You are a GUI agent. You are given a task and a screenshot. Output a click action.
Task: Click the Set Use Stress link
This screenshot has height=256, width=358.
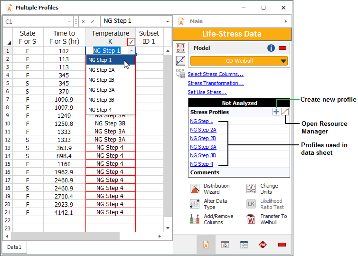pos(207,92)
